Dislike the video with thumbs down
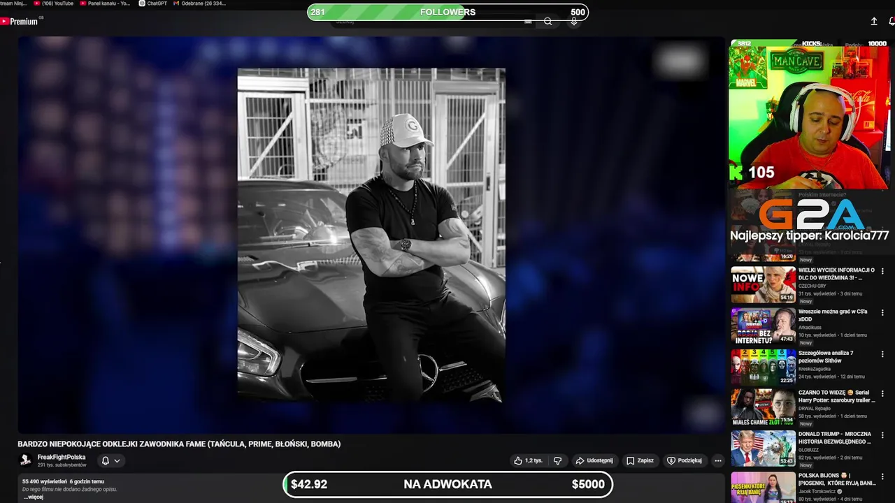Screen dimensions: 895x503 [x=557, y=460]
